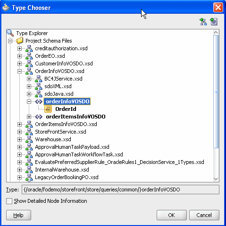Viewport: 226px width, 226px height.
Task: Click the Warehouse.xsd schema icon
Action: click(29, 139)
